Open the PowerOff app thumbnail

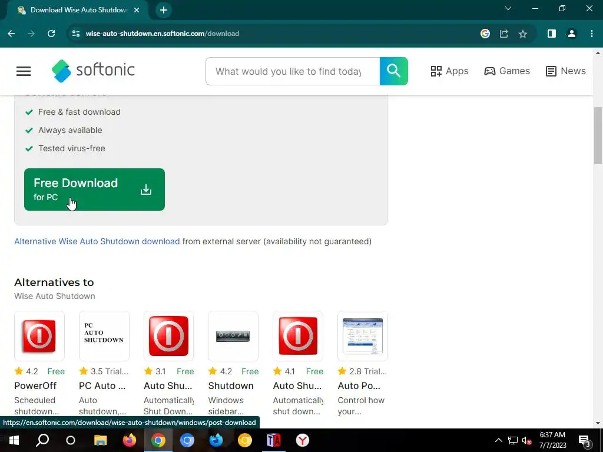pos(39,336)
